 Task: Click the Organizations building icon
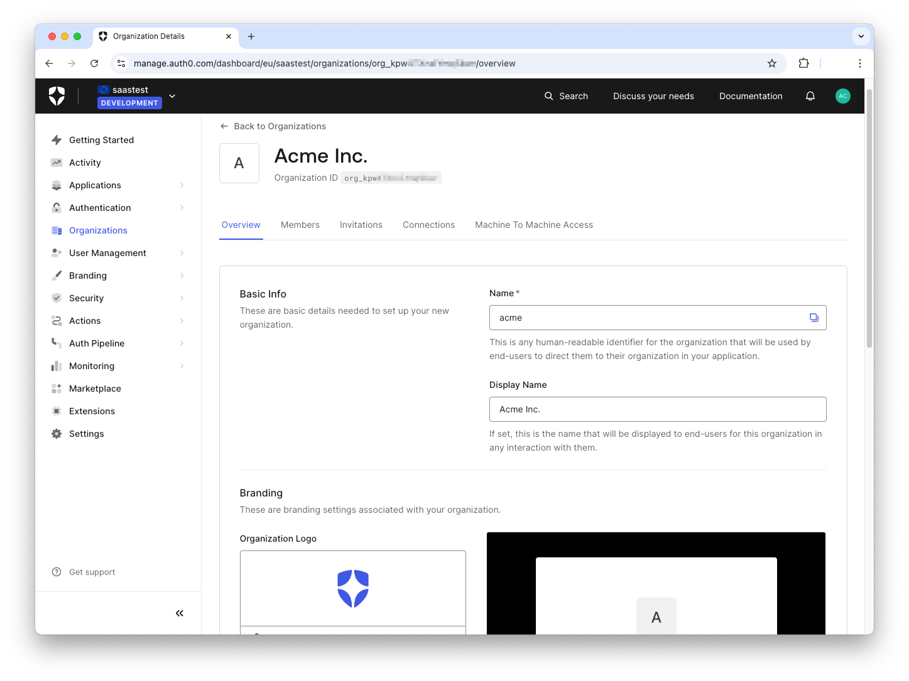click(x=57, y=230)
